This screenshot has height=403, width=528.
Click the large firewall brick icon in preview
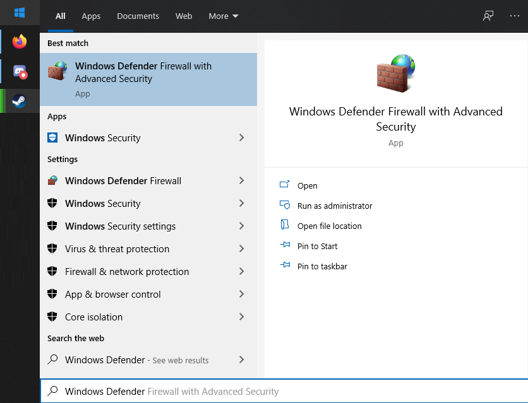(x=395, y=74)
